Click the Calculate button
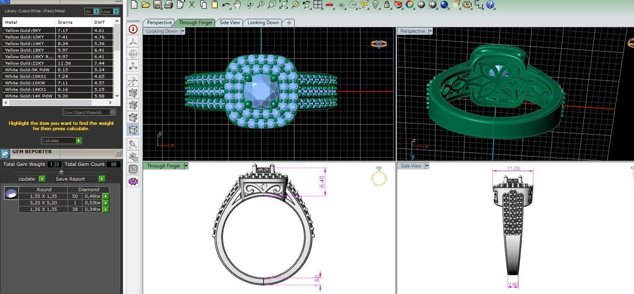The width and height of the screenshot is (634, 294). (x=61, y=140)
